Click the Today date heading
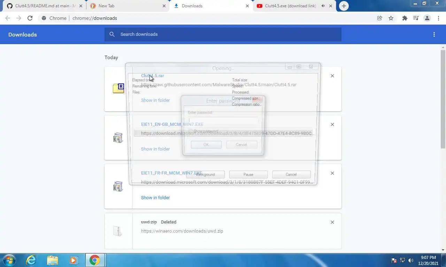 111,57
